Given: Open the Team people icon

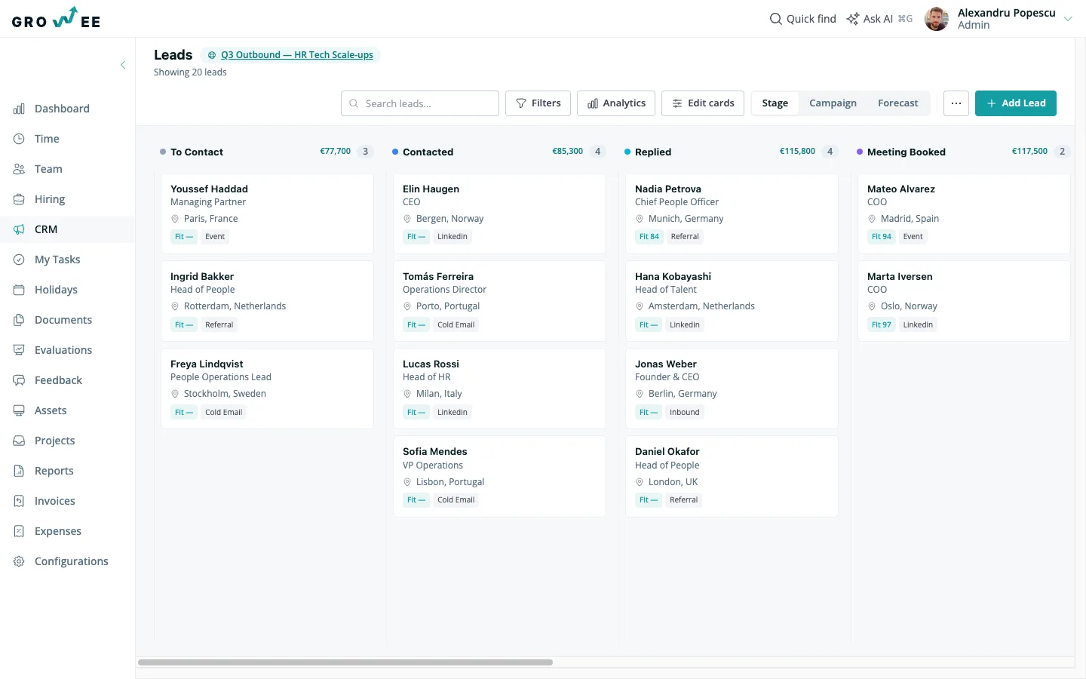Looking at the screenshot, I should click(x=19, y=169).
